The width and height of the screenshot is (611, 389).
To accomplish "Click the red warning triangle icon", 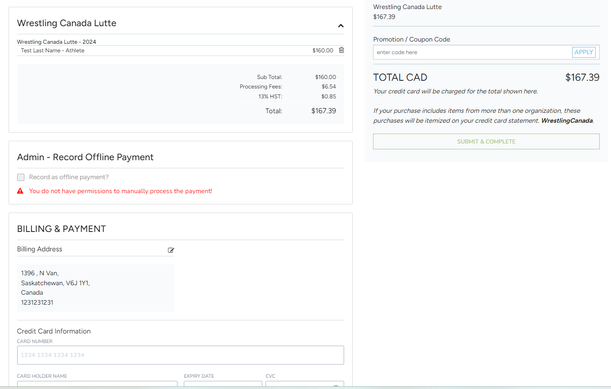I will pyautogui.click(x=20, y=191).
